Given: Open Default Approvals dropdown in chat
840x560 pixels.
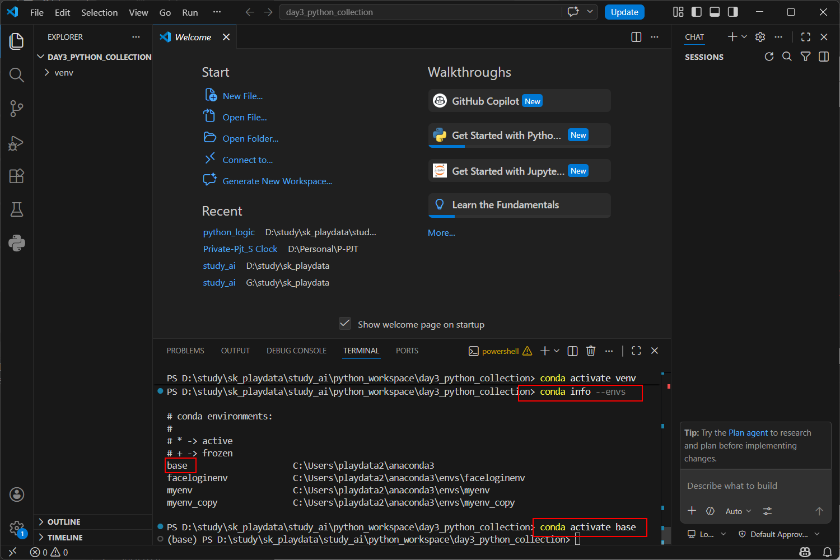Looking at the screenshot, I should point(779,534).
